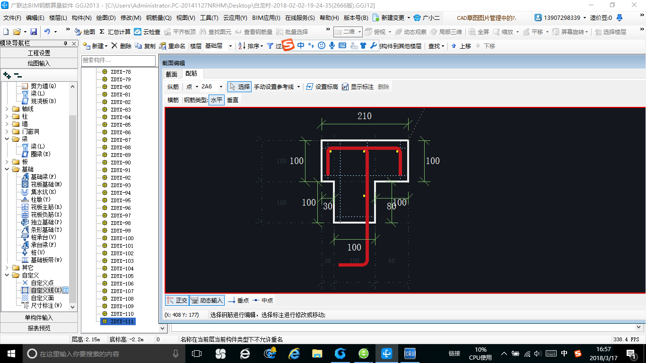The image size is (646, 363).
Task: Activate the 选择 select tool
Action: point(239,86)
